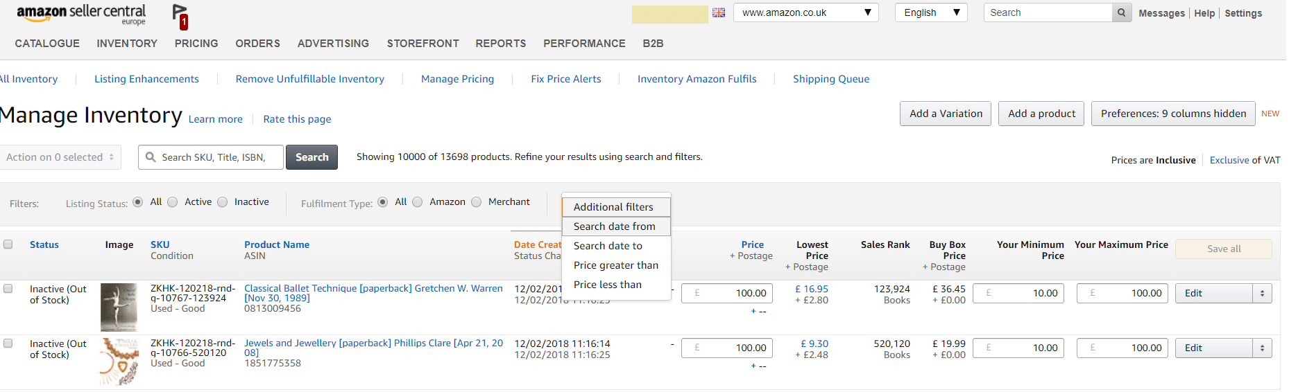Choose Search date to filter option
The height and width of the screenshot is (392, 1289).
pos(616,246)
